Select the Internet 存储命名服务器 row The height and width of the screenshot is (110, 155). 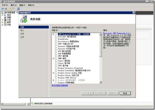tap(68, 46)
